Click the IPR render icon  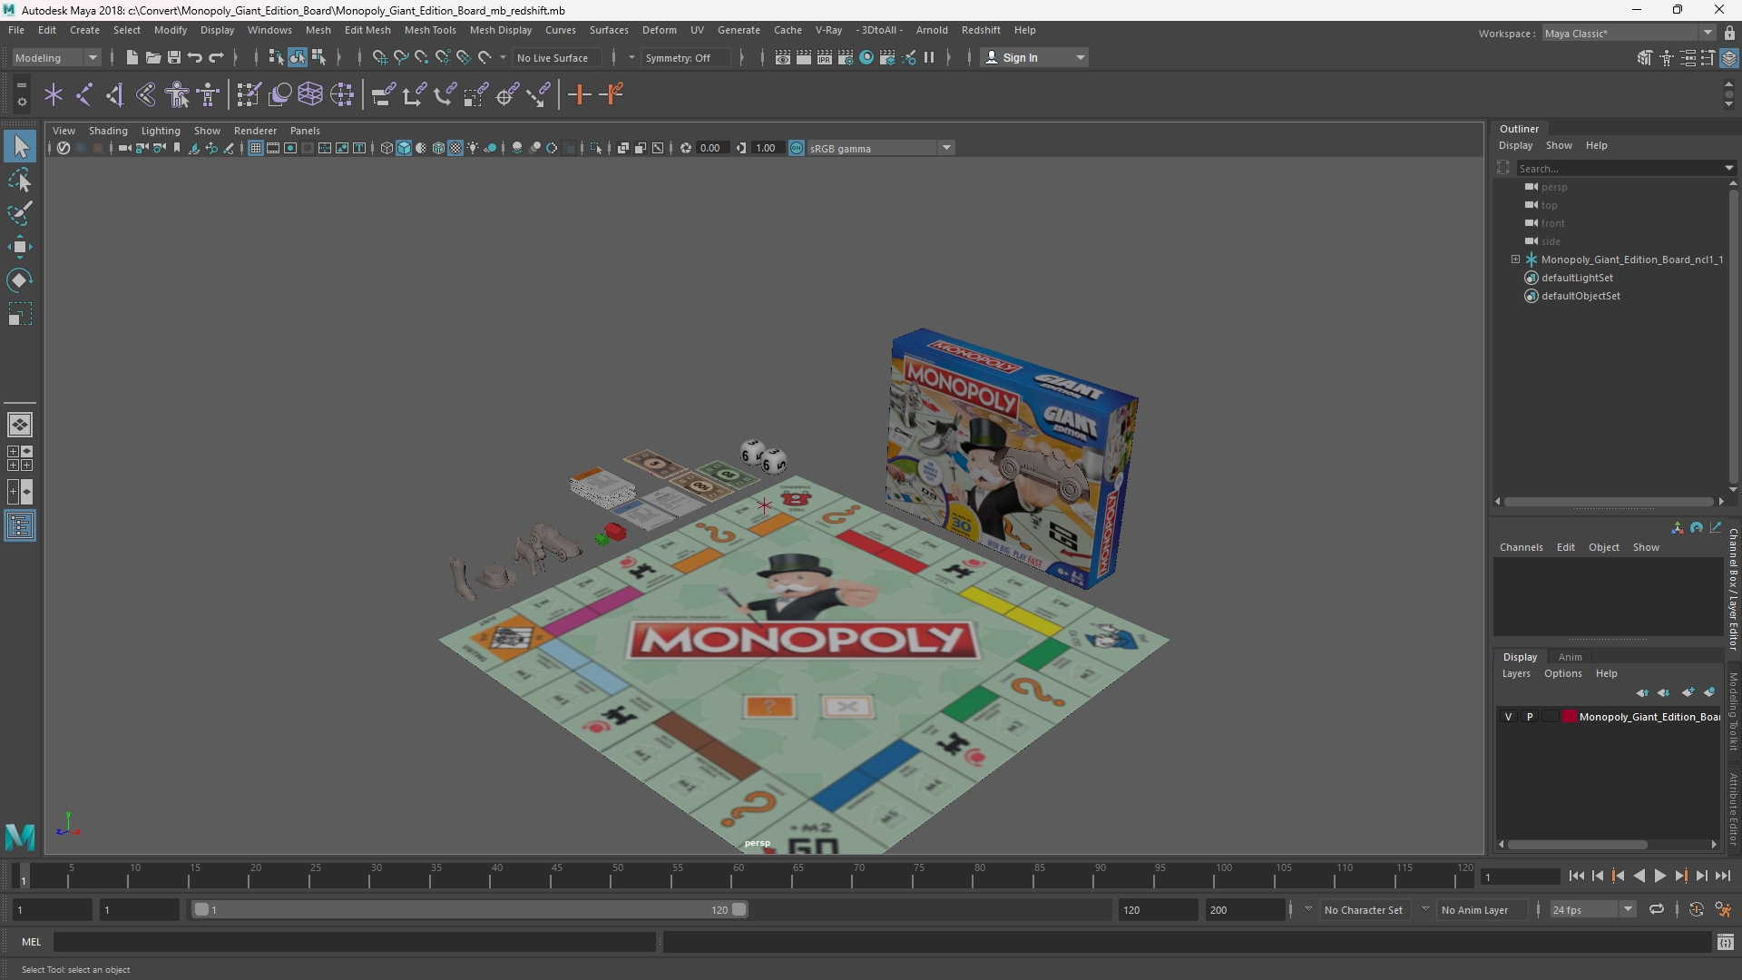825,57
